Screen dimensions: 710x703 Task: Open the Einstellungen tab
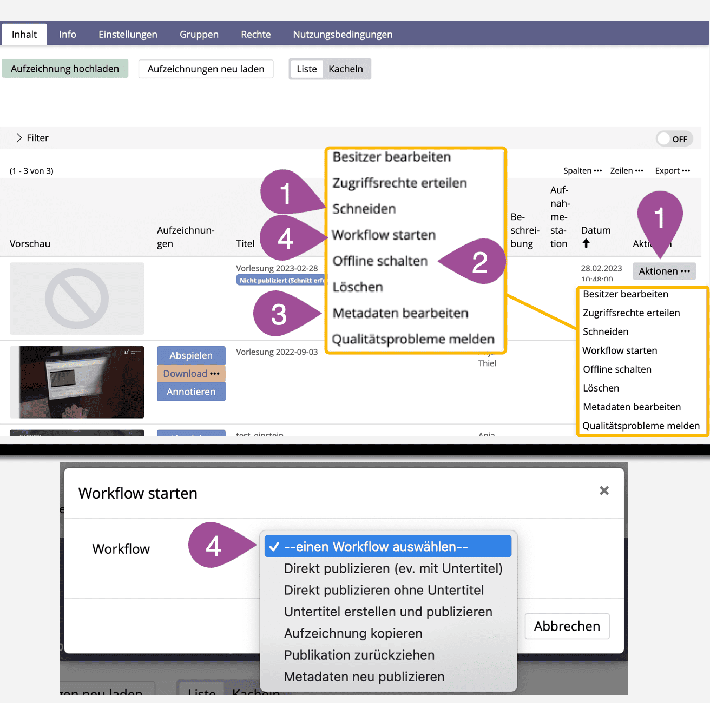tap(128, 35)
